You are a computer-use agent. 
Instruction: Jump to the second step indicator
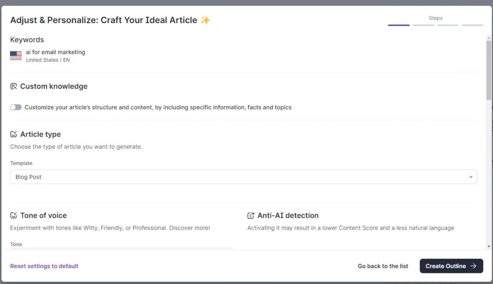[x=423, y=25]
